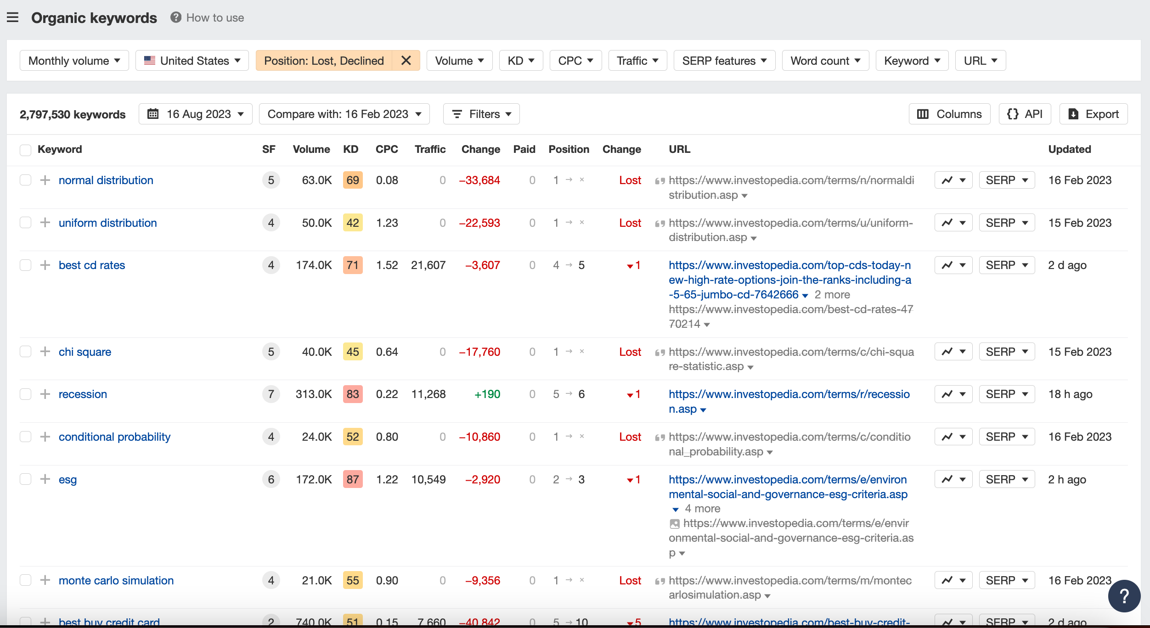This screenshot has height=628, width=1150.
Task: Check the chi square row checkbox
Action: tap(25, 352)
